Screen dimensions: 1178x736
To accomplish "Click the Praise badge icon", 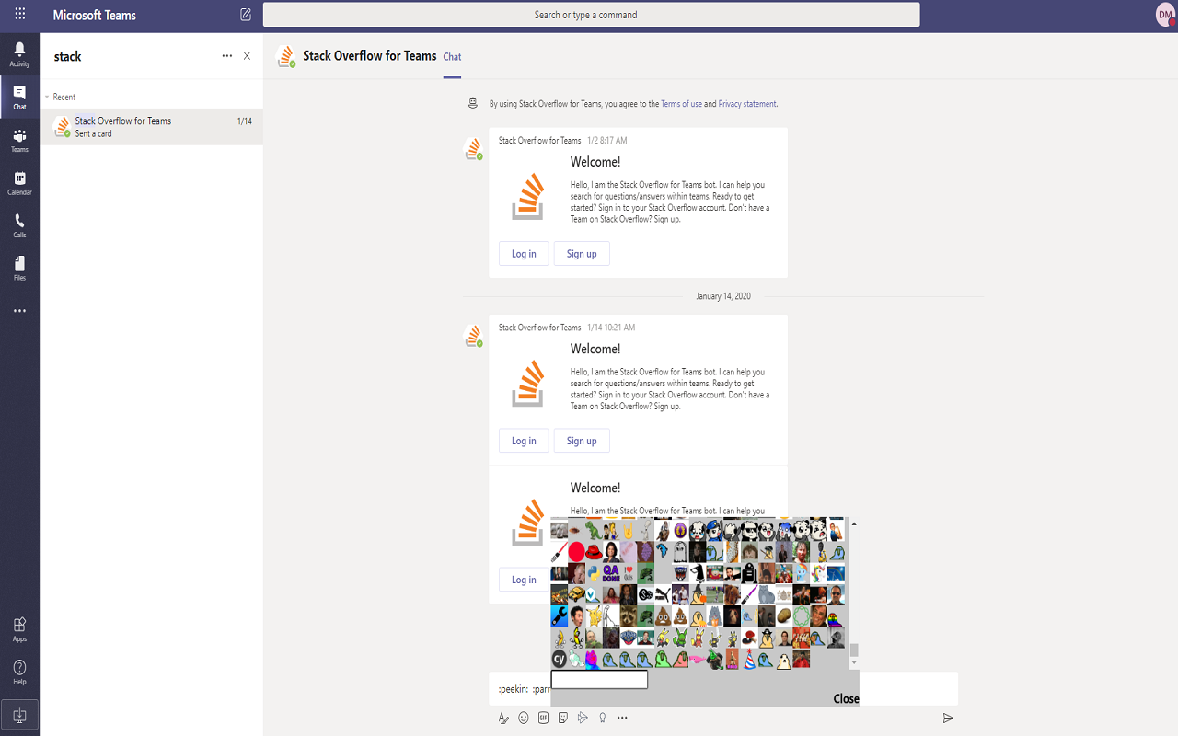I will tap(603, 718).
